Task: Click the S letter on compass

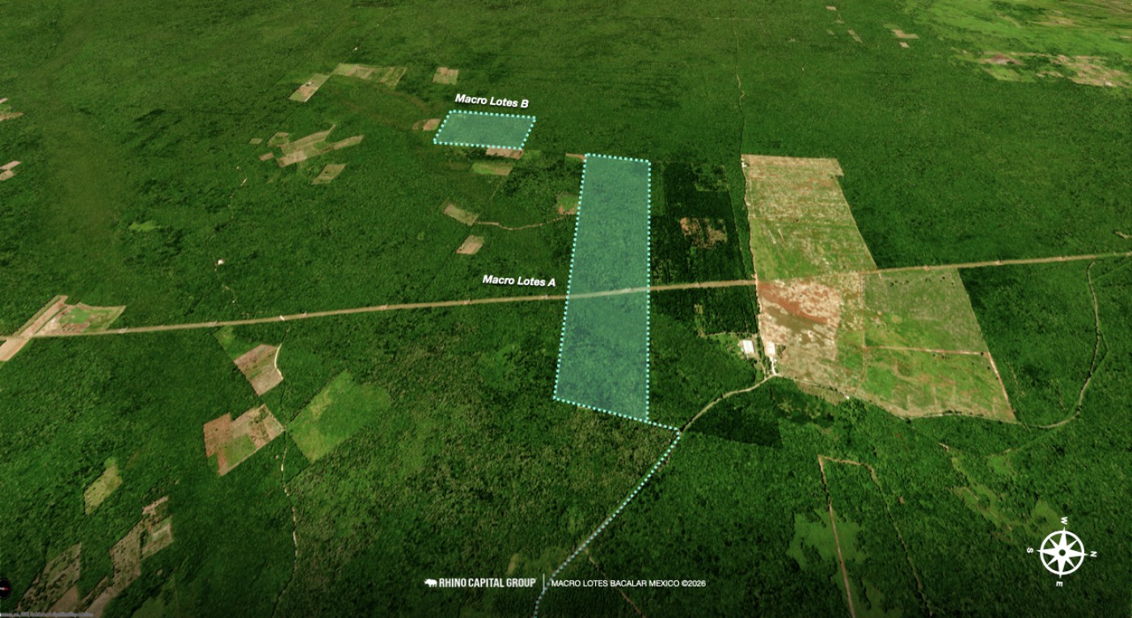Action: [x=1029, y=549]
